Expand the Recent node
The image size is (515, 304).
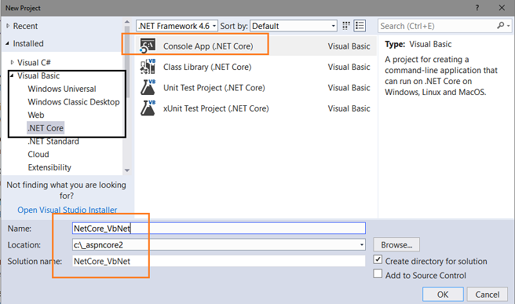pyautogui.click(x=8, y=26)
